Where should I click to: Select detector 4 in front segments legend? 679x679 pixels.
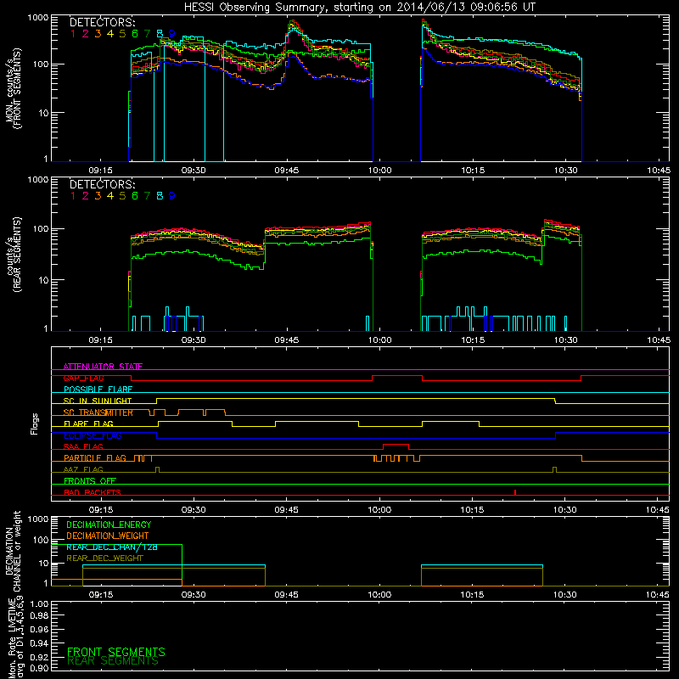click(x=110, y=34)
